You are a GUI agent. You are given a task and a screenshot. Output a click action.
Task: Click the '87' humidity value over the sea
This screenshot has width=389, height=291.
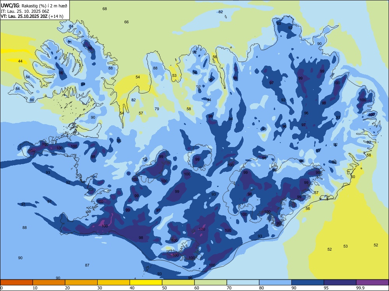[87, 265]
